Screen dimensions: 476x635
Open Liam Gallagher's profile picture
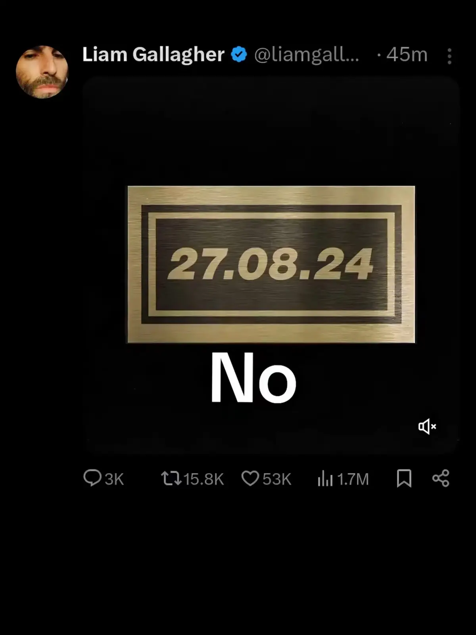(x=42, y=72)
